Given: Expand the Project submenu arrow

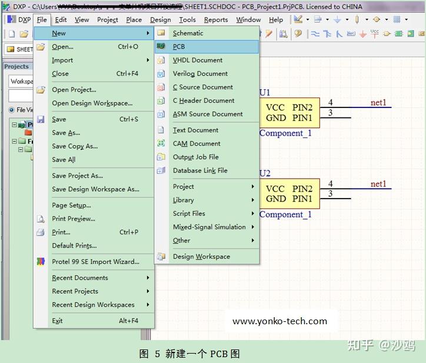Looking at the screenshot, I should point(252,187).
